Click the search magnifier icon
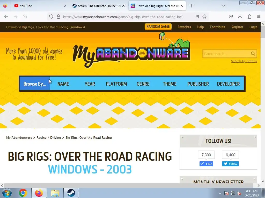The width and height of the screenshot is (265, 198). point(253,54)
